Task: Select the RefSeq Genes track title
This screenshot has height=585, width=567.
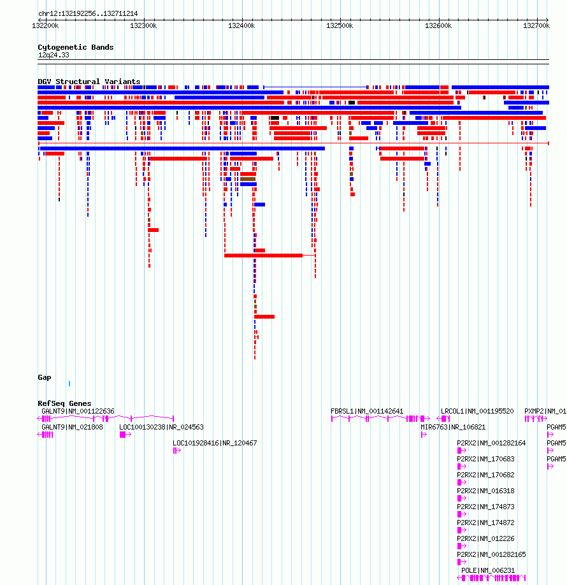Action: [64, 403]
